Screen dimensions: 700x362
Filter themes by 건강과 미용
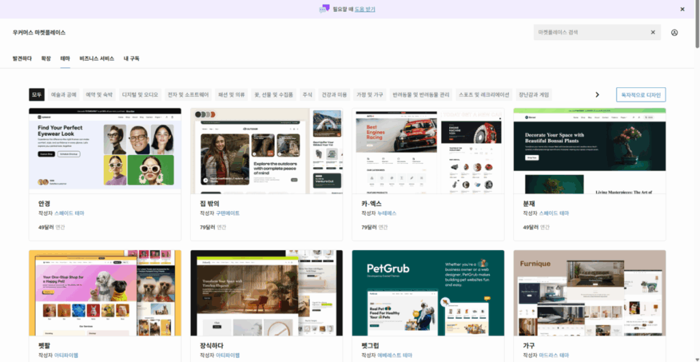[x=334, y=95]
